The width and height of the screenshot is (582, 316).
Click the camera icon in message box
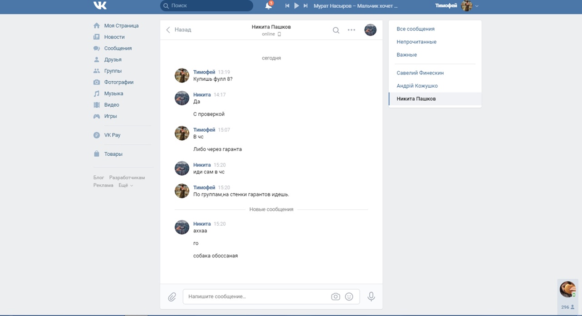336,296
